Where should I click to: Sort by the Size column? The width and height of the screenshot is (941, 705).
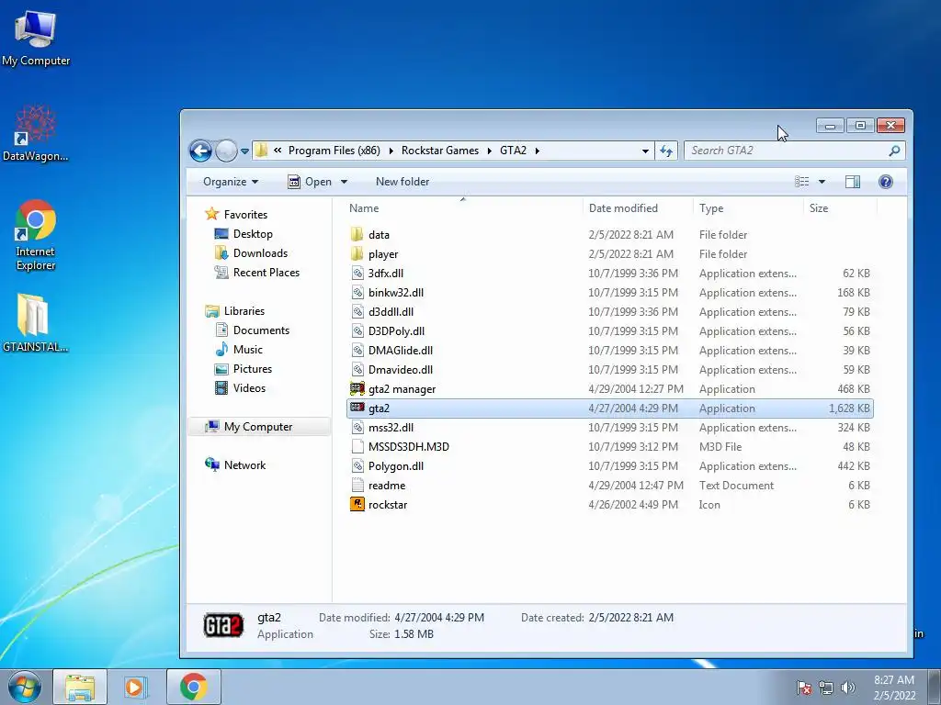840,208
